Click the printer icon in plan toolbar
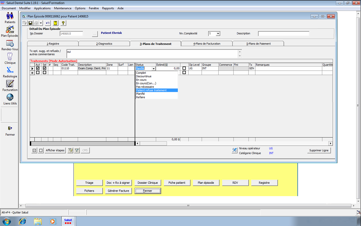This screenshot has width=361, height=226. 36,23
